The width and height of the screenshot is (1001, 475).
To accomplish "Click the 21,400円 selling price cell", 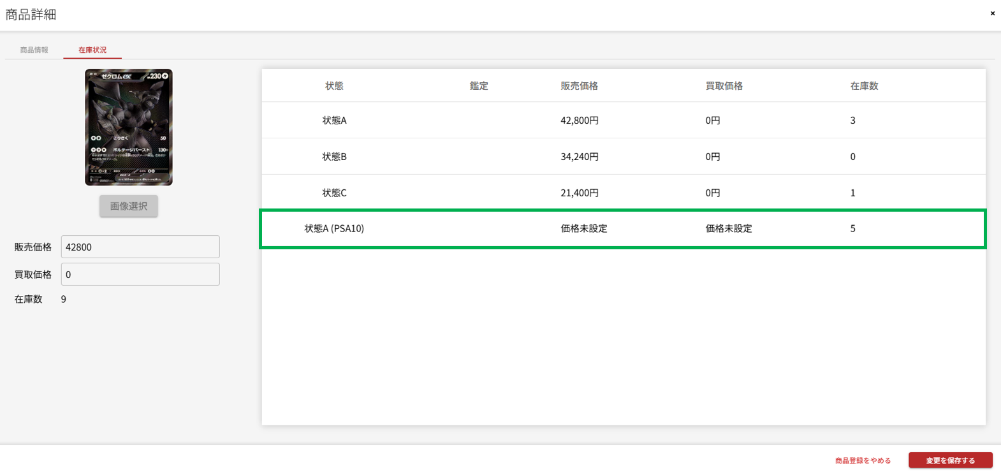I will (580, 193).
